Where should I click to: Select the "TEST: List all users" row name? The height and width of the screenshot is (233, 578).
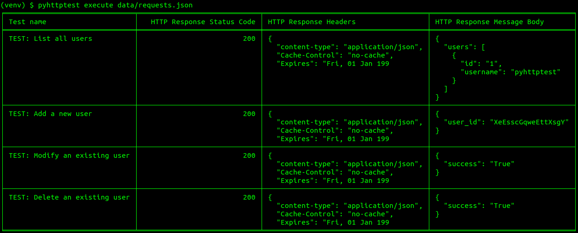click(x=51, y=39)
